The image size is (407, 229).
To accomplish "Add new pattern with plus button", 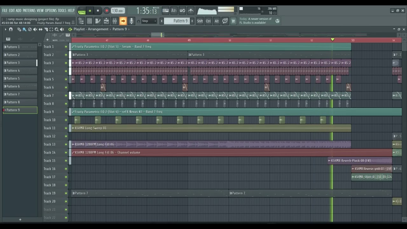I will [x=192, y=21].
